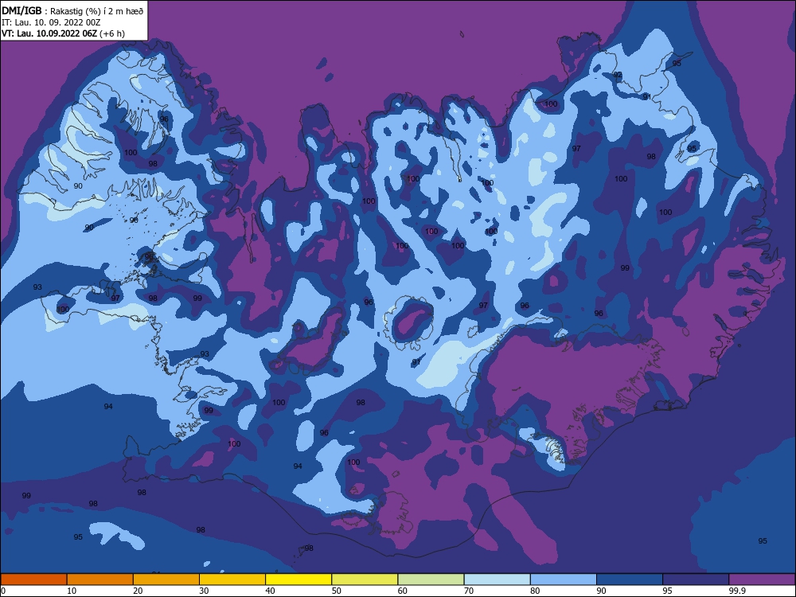
Task: Click the legend tick label '10'
Action: tap(72, 591)
